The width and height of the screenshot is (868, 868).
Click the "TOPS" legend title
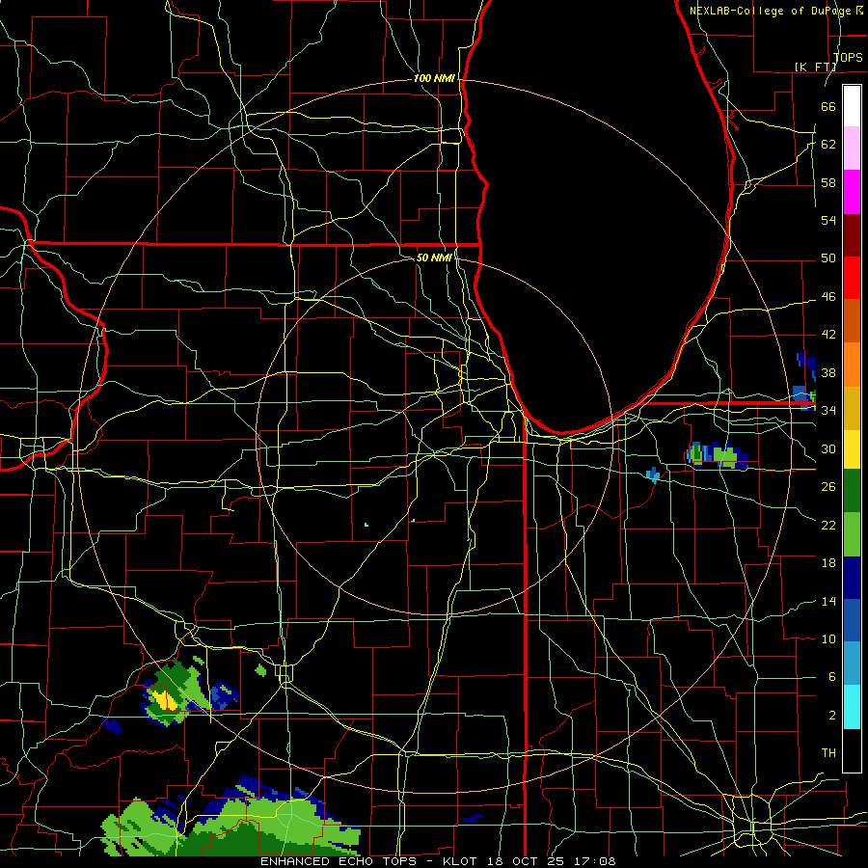848,57
